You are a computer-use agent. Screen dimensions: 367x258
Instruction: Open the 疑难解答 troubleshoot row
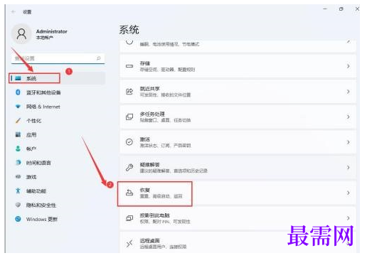238,168
